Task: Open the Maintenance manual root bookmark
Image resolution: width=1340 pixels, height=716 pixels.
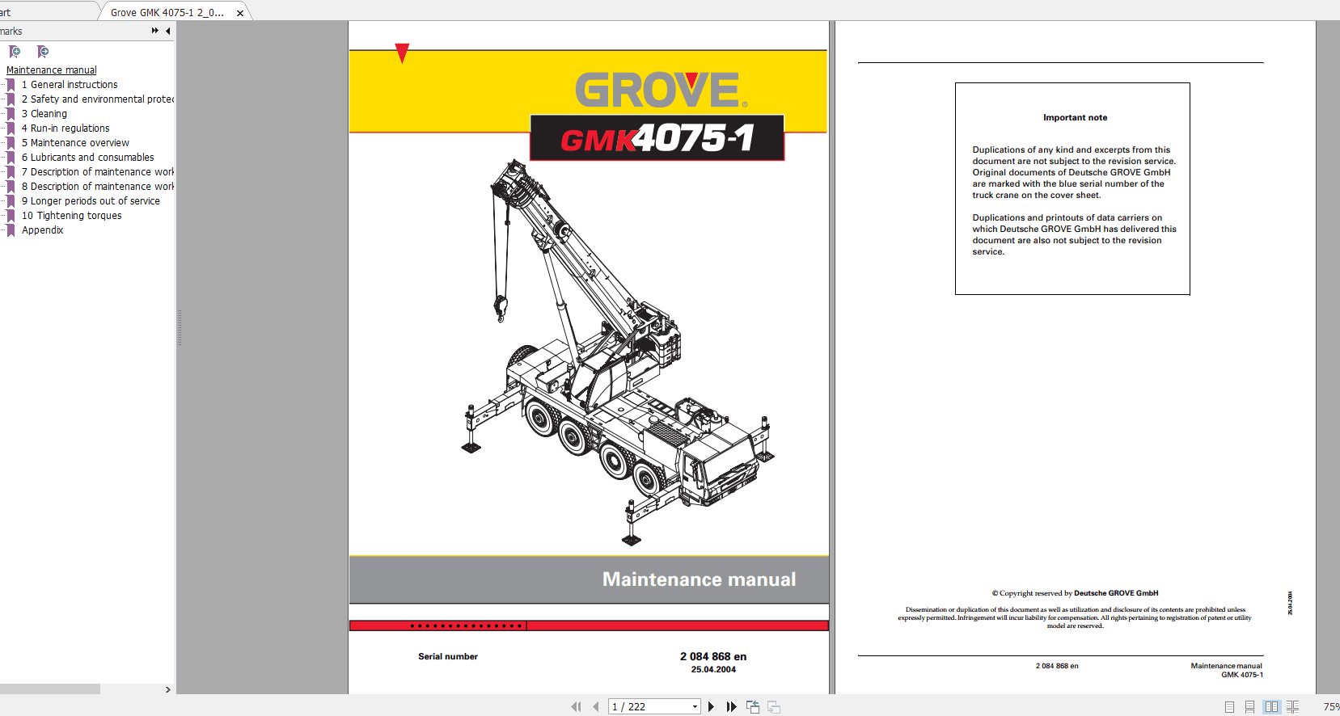Action: pyautogui.click(x=52, y=70)
